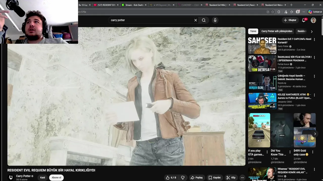This screenshot has width=323, height=181.
Task: Open 'Resident Evil 7 CAPCOM'u Nasıl Kurtardı' thumbnail
Action: pyautogui.click(x=262, y=46)
